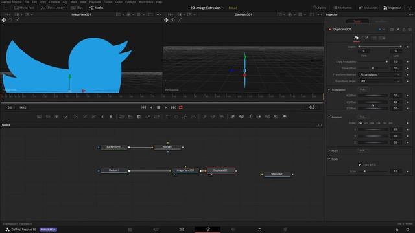Toggle the Media Pool panel button
This screenshot has width=415, height=233.
[24, 8]
